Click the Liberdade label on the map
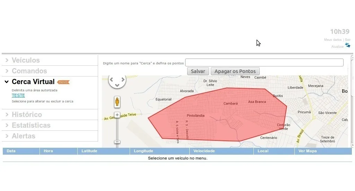The height and width of the screenshot is (191, 355). tap(295, 88)
